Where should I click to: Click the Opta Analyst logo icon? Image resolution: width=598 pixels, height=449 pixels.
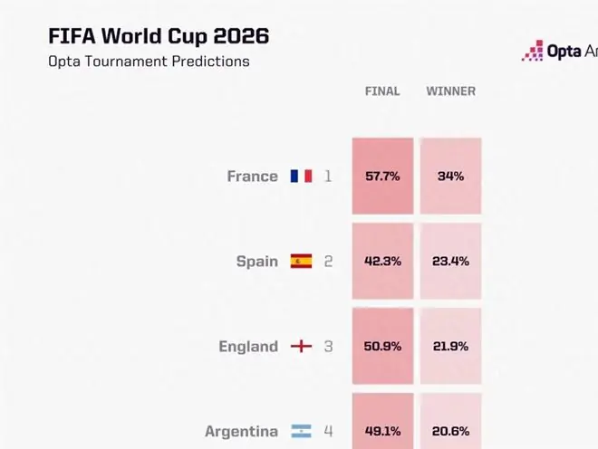click(533, 51)
